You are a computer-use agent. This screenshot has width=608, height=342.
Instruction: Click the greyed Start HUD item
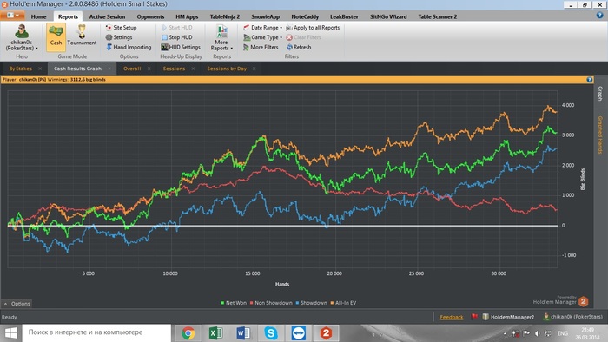point(177,28)
